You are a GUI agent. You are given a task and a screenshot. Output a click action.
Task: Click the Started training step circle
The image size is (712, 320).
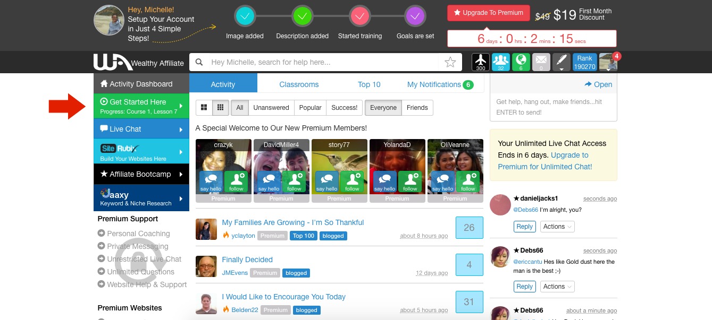point(359,16)
